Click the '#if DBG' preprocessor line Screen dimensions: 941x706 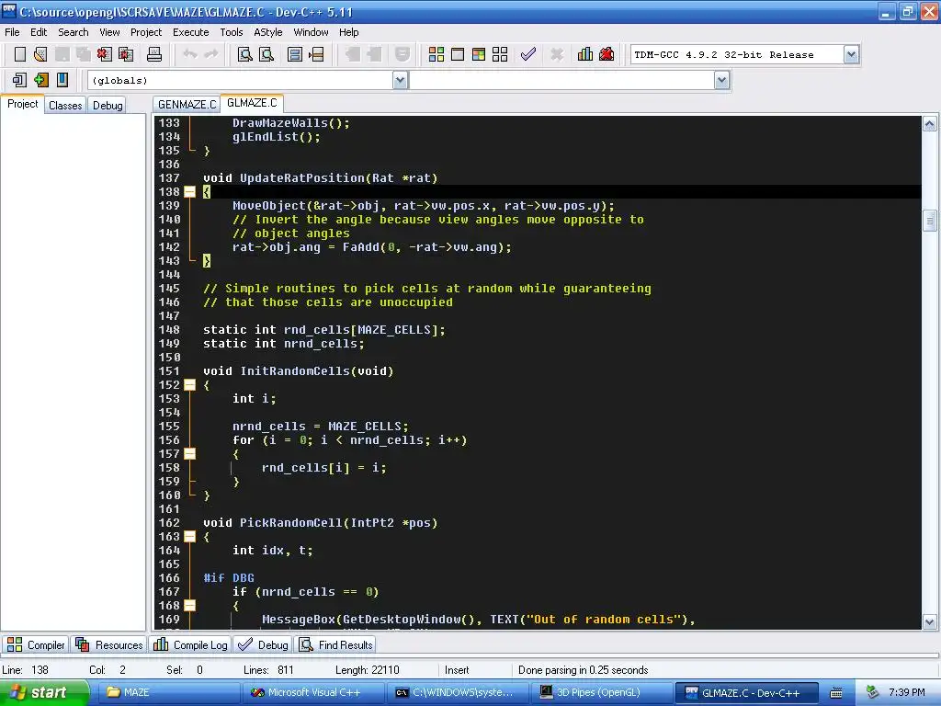(x=229, y=578)
